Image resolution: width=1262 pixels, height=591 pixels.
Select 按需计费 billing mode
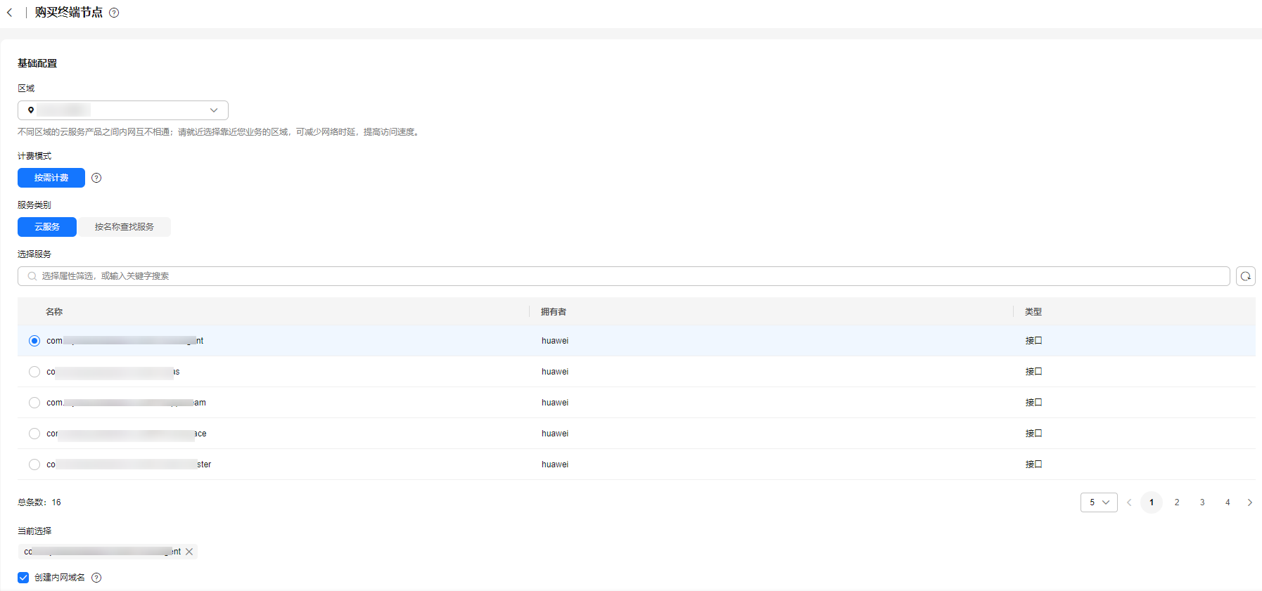(51, 178)
